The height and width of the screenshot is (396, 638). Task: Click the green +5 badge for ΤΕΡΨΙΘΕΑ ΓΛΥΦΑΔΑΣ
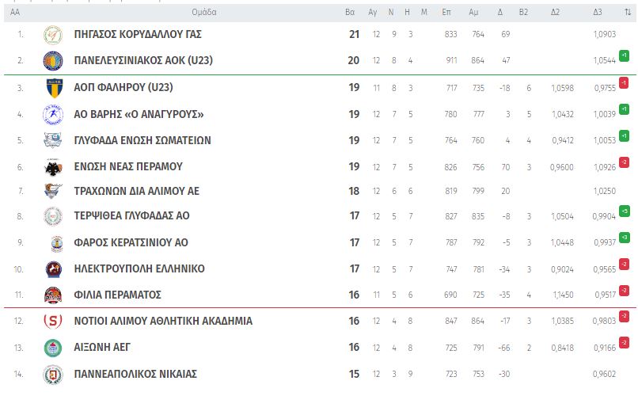625,211
